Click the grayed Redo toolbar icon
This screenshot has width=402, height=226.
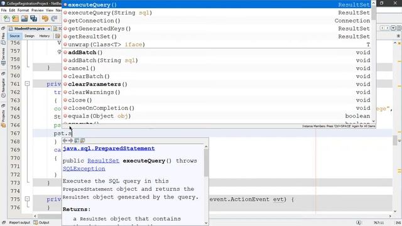(x=54, y=18)
